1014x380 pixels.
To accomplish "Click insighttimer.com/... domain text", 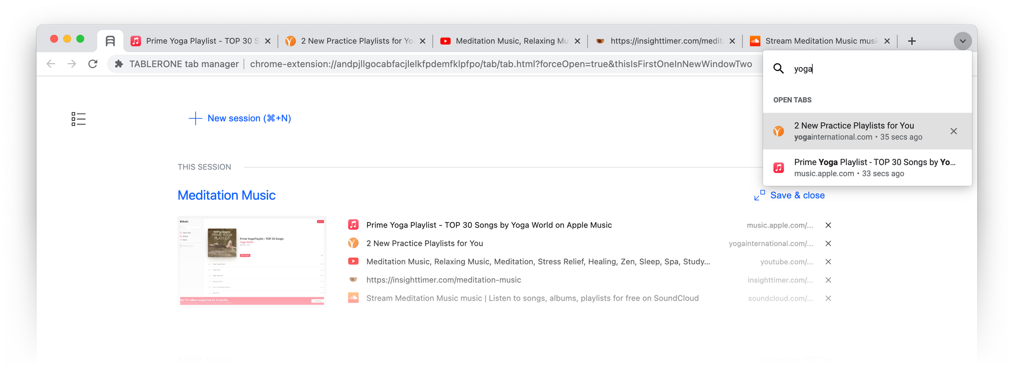I will (780, 280).
